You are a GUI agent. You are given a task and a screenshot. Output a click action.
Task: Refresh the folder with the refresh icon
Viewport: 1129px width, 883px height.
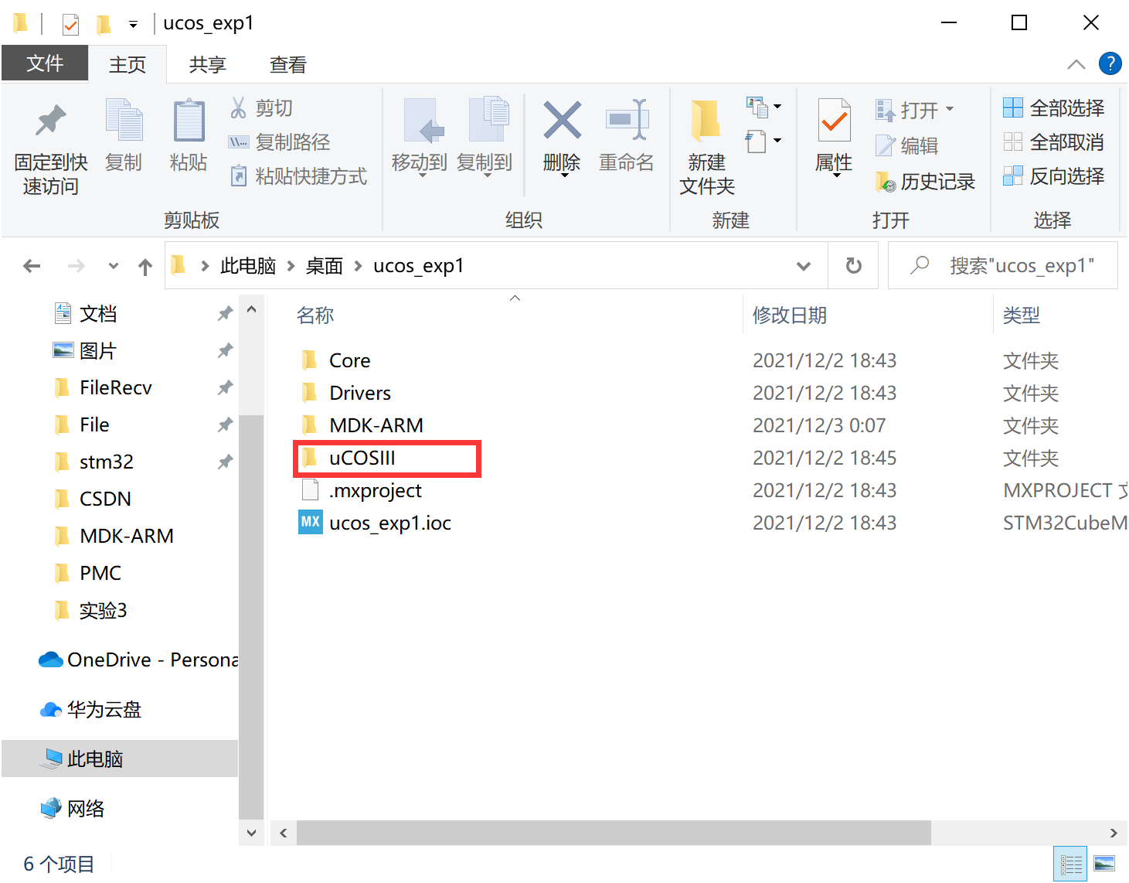[x=852, y=265]
